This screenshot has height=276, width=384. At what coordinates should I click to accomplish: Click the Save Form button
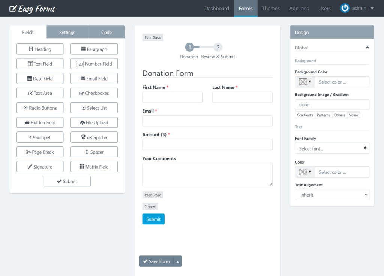[x=156, y=261]
